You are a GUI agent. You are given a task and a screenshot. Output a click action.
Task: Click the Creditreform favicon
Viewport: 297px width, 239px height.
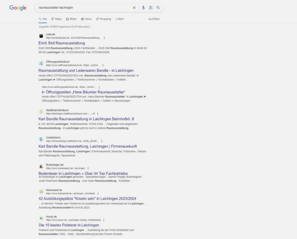coord(41,139)
